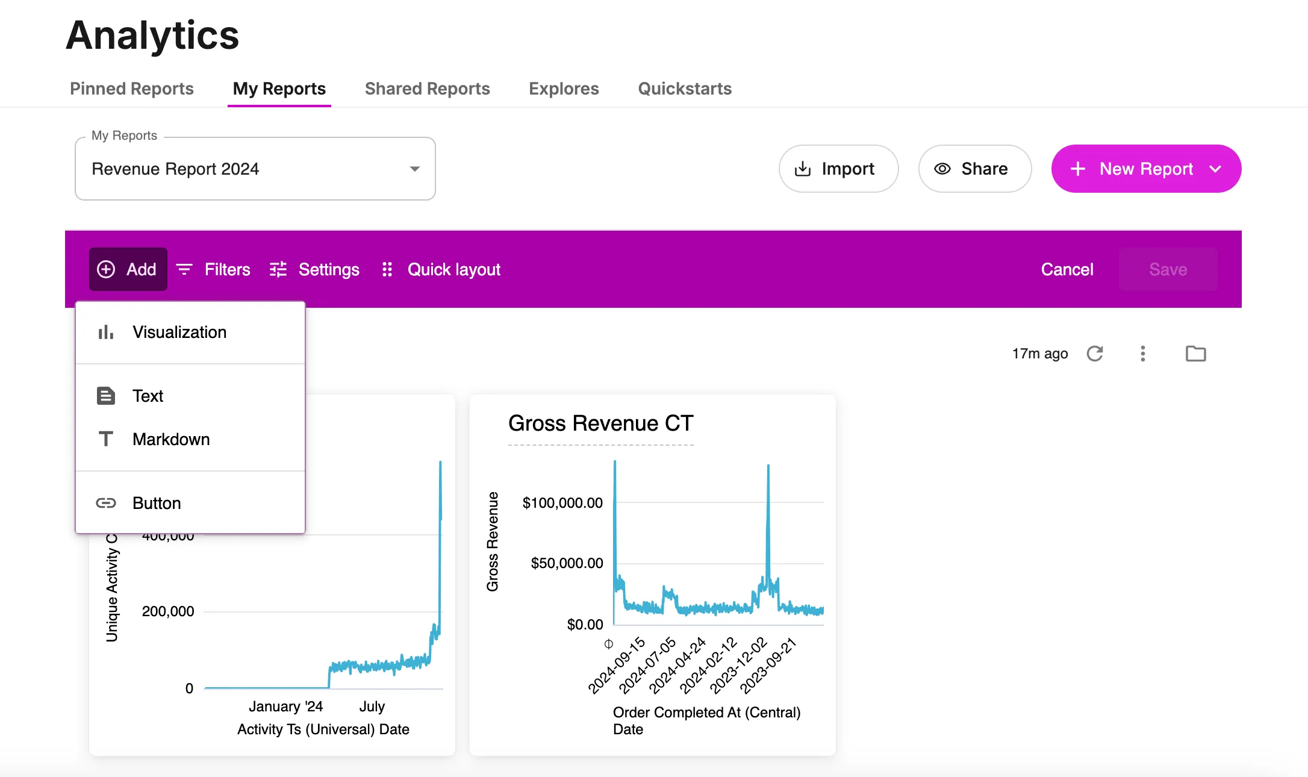The height and width of the screenshot is (777, 1308).
Task: Select Button from the Add menu
Action: [190, 503]
